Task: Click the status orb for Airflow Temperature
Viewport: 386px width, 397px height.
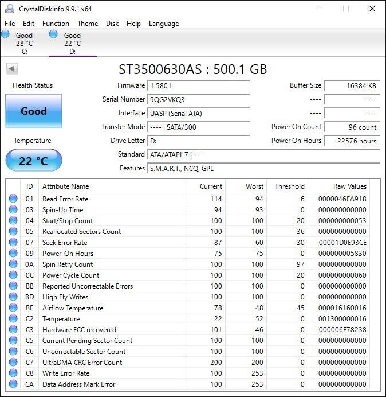Action: pos(13,308)
